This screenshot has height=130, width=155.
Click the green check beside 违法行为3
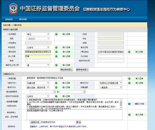click(56, 87)
